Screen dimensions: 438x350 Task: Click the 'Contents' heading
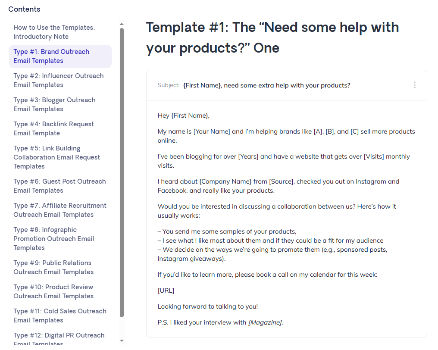(24, 9)
